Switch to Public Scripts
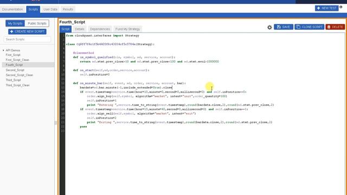The width and height of the screenshot is (347, 195). (x=37, y=23)
